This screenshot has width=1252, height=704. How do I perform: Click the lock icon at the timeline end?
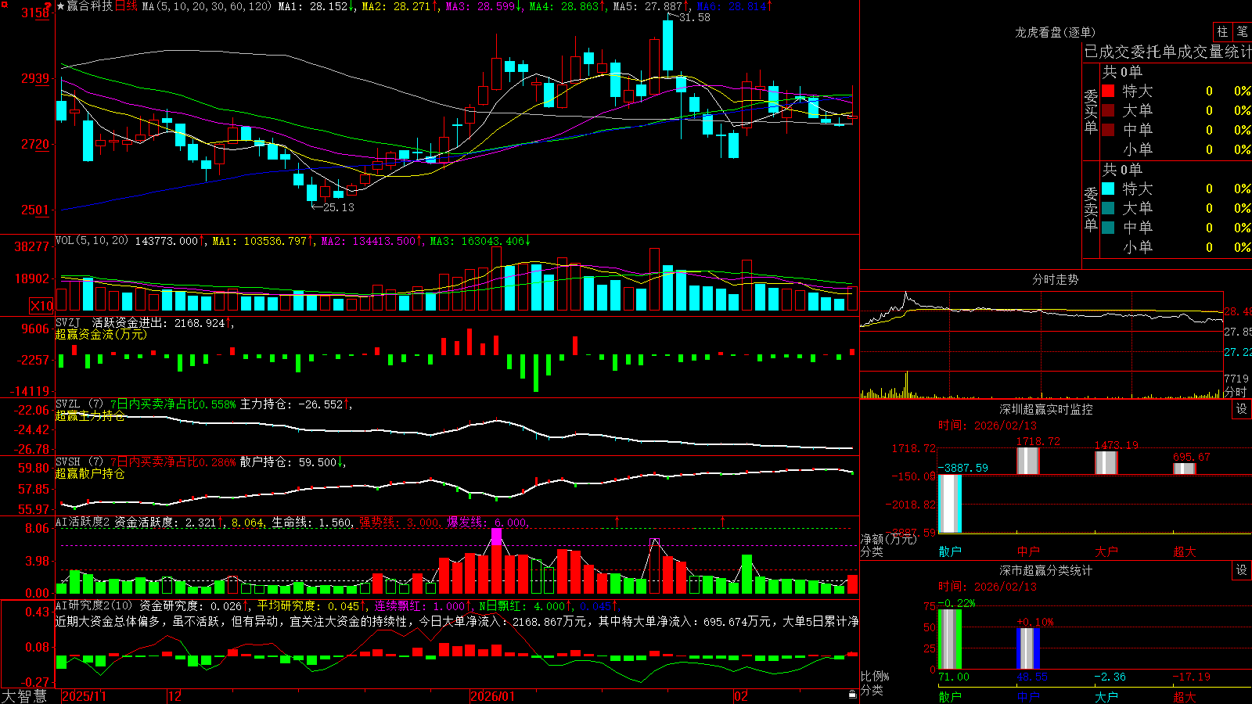coord(853,695)
